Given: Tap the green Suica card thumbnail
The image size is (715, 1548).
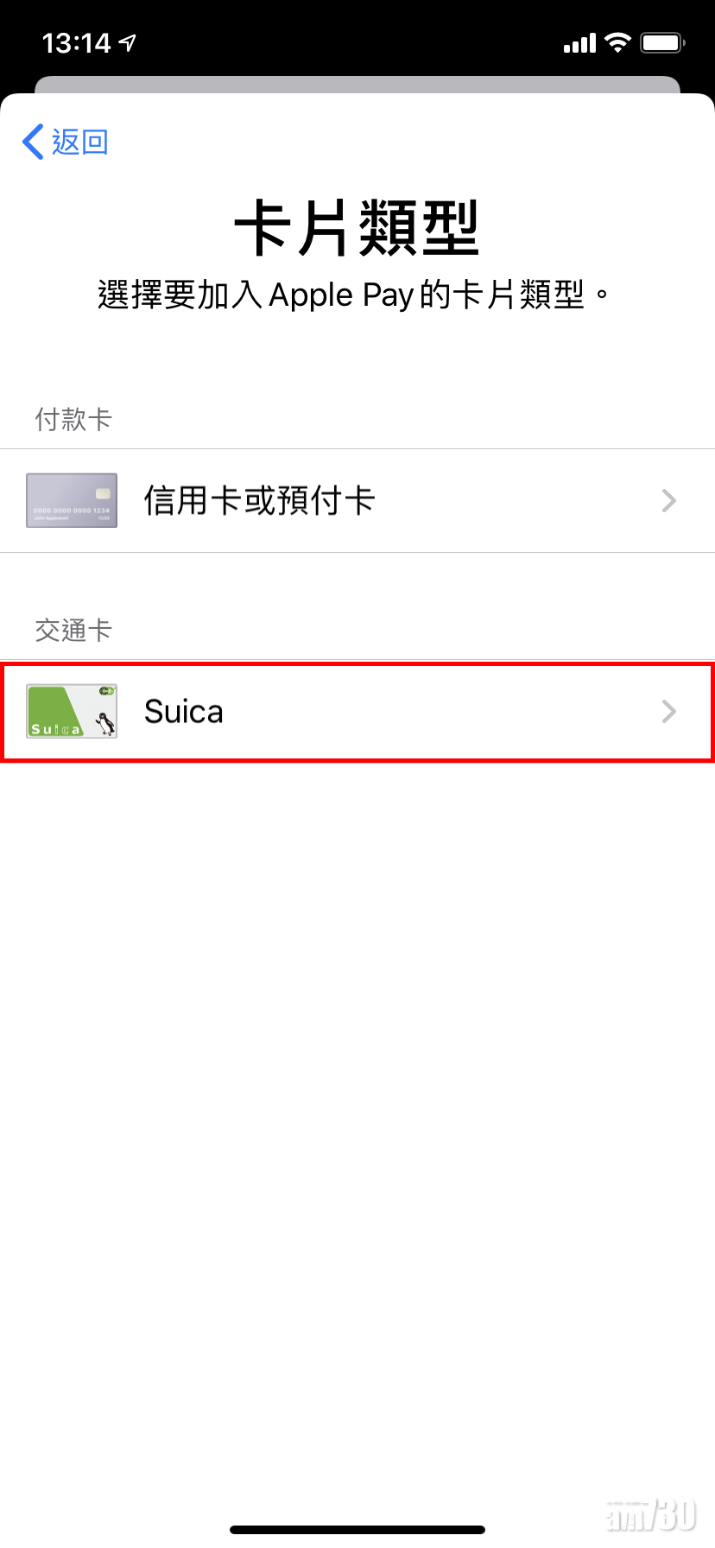Looking at the screenshot, I should pyautogui.click(x=72, y=711).
